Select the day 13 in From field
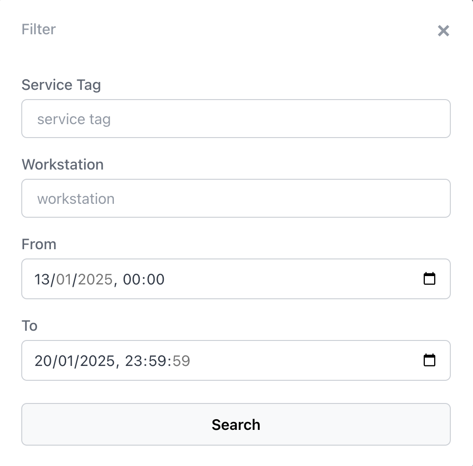Screen dimensions: 473x466 coord(43,279)
